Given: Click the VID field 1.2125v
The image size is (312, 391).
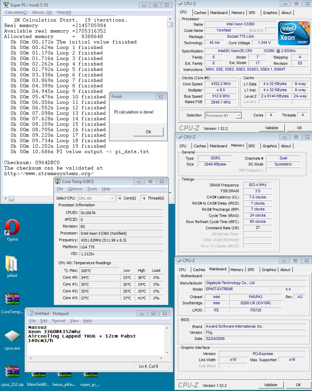Looking at the screenshot, I should click(121, 254).
